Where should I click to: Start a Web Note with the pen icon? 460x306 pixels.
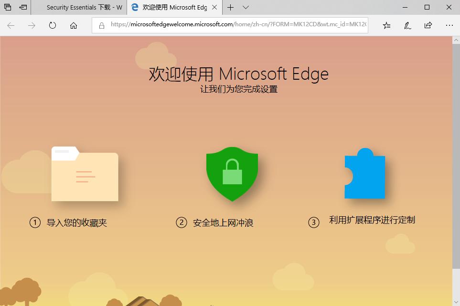point(407,25)
